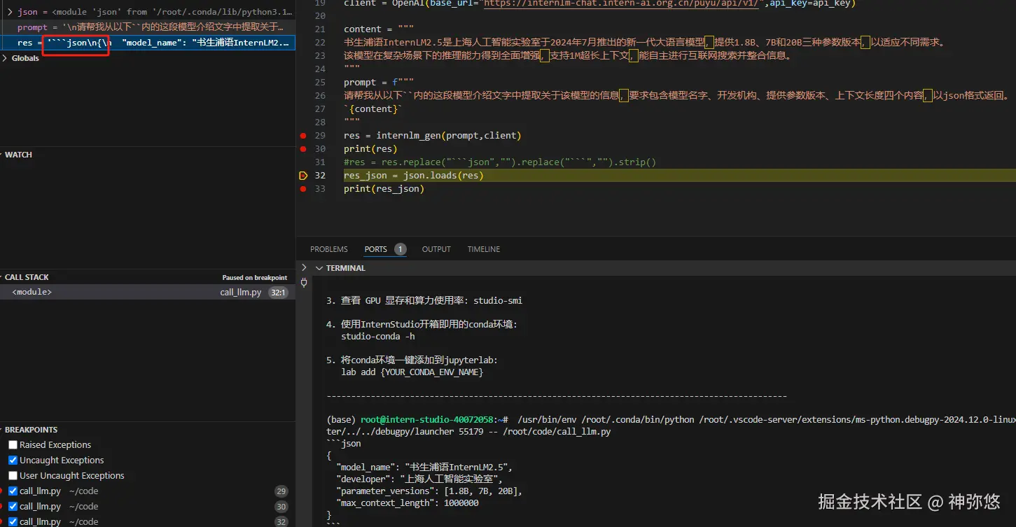Open the TIMELINE tab
This screenshot has width=1016, height=527.
click(484, 249)
